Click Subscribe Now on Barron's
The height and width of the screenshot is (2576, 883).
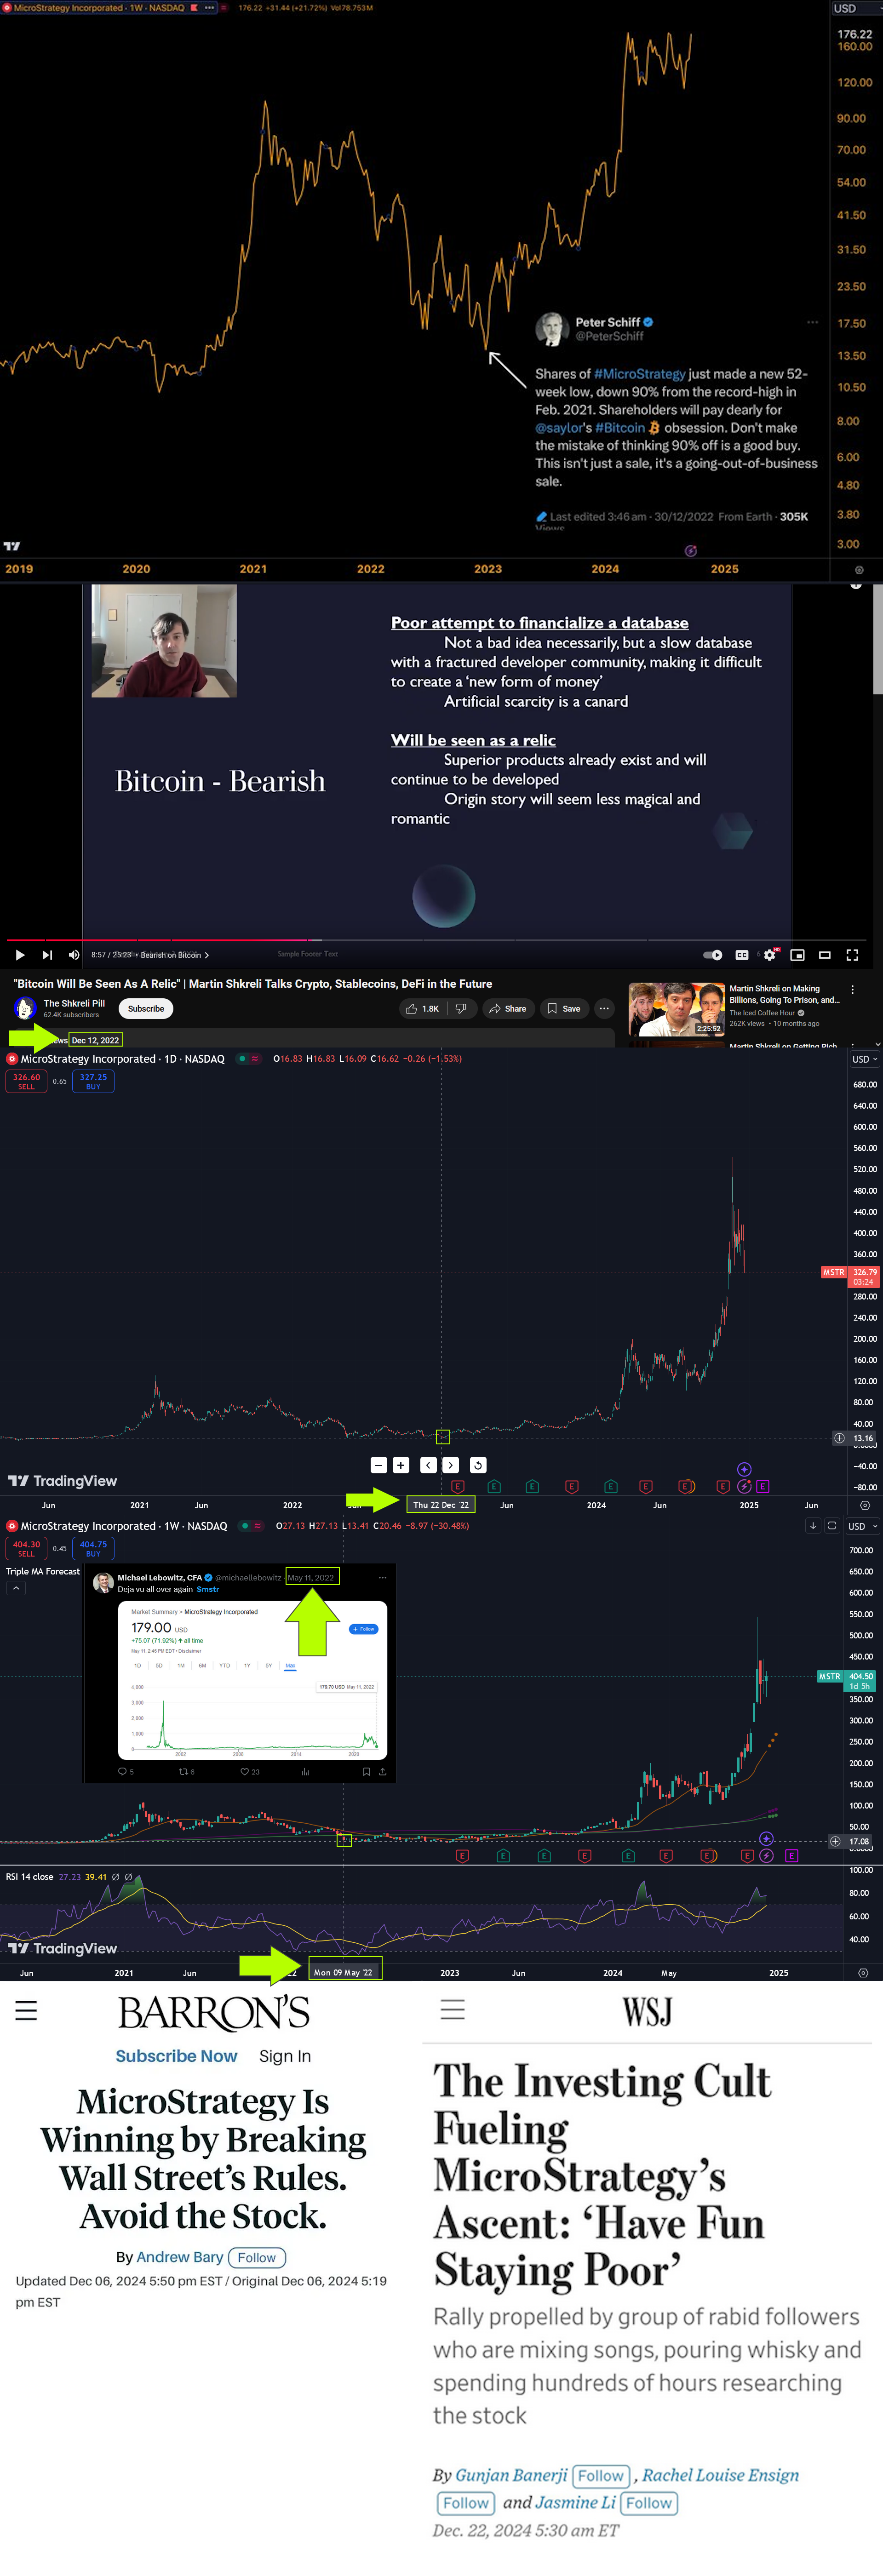tap(176, 2057)
